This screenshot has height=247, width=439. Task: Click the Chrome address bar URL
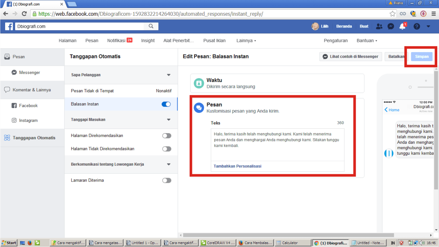[x=151, y=14]
